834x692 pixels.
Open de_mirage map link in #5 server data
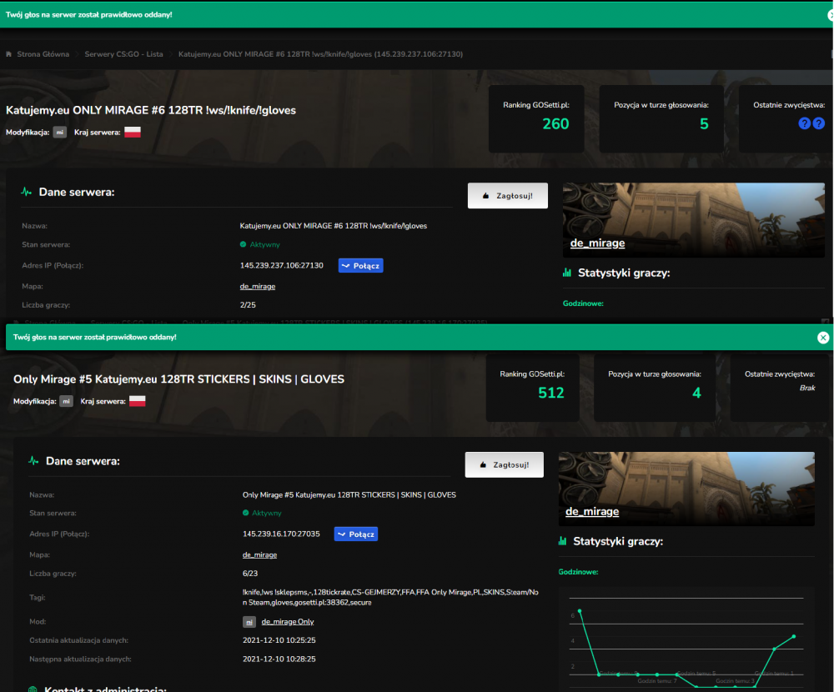[x=259, y=554]
